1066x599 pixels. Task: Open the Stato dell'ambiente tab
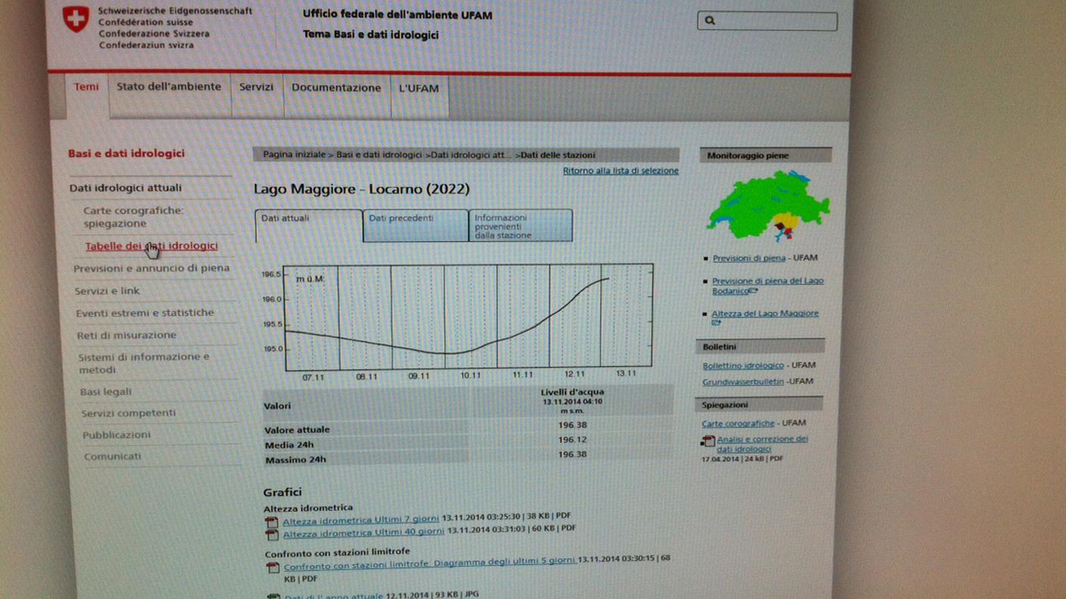tap(169, 87)
